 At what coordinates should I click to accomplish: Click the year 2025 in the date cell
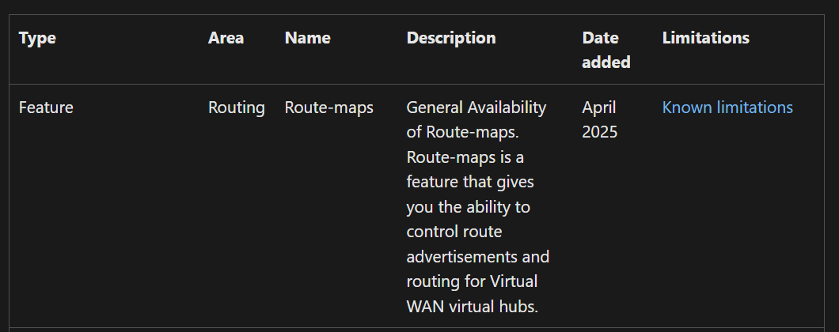pyautogui.click(x=599, y=132)
